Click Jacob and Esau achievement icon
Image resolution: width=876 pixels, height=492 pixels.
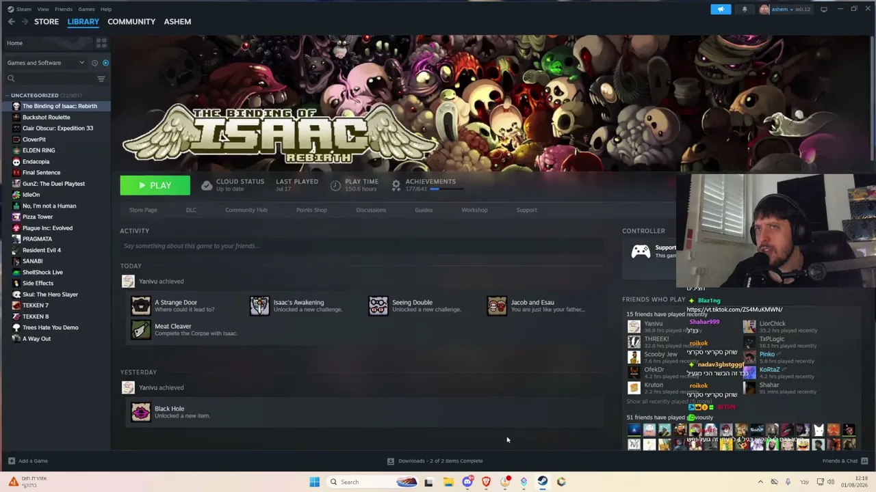click(x=497, y=305)
